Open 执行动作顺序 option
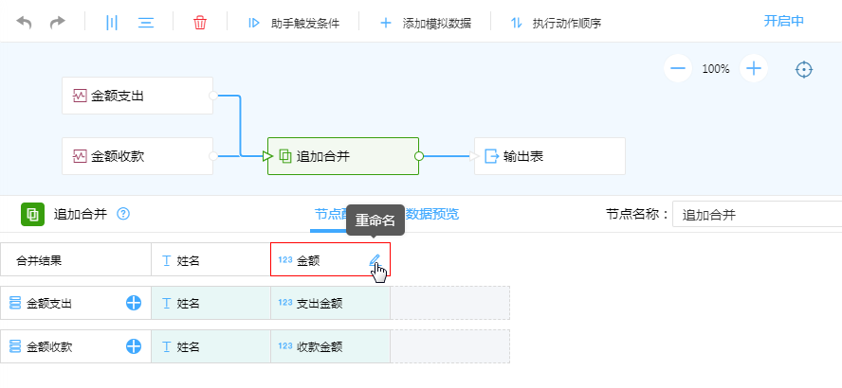The width and height of the screenshot is (842, 388). pos(556,22)
